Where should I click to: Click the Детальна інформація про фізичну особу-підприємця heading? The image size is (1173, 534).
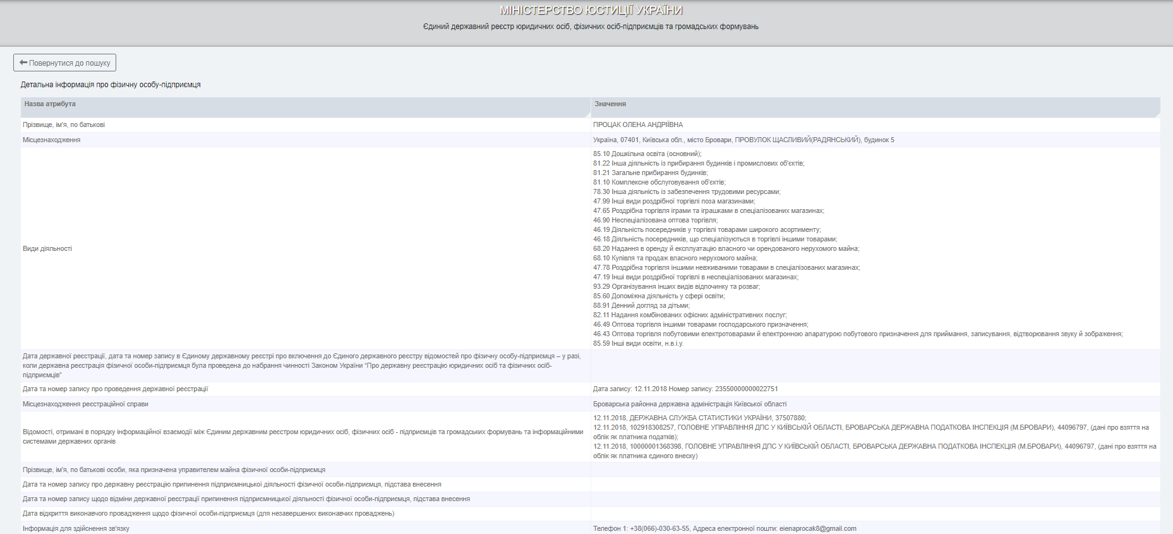111,85
